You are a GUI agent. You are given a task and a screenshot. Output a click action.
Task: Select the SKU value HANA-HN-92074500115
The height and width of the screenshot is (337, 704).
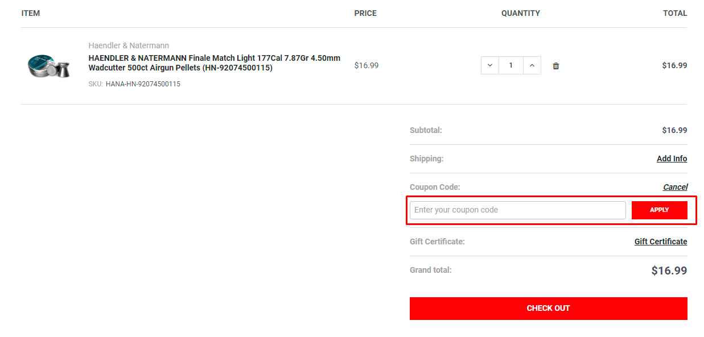pos(143,84)
